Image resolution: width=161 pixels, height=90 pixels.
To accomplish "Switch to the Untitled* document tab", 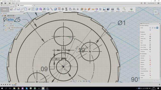I will pyautogui.click(x=25, y=5).
